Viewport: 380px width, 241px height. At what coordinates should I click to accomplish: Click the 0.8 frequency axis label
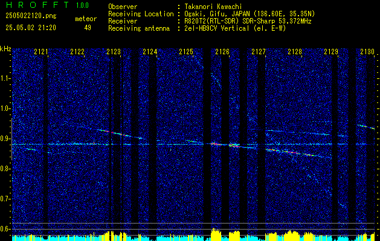pos(5,169)
